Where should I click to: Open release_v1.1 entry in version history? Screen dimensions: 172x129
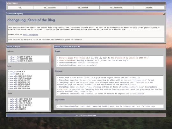20,59
